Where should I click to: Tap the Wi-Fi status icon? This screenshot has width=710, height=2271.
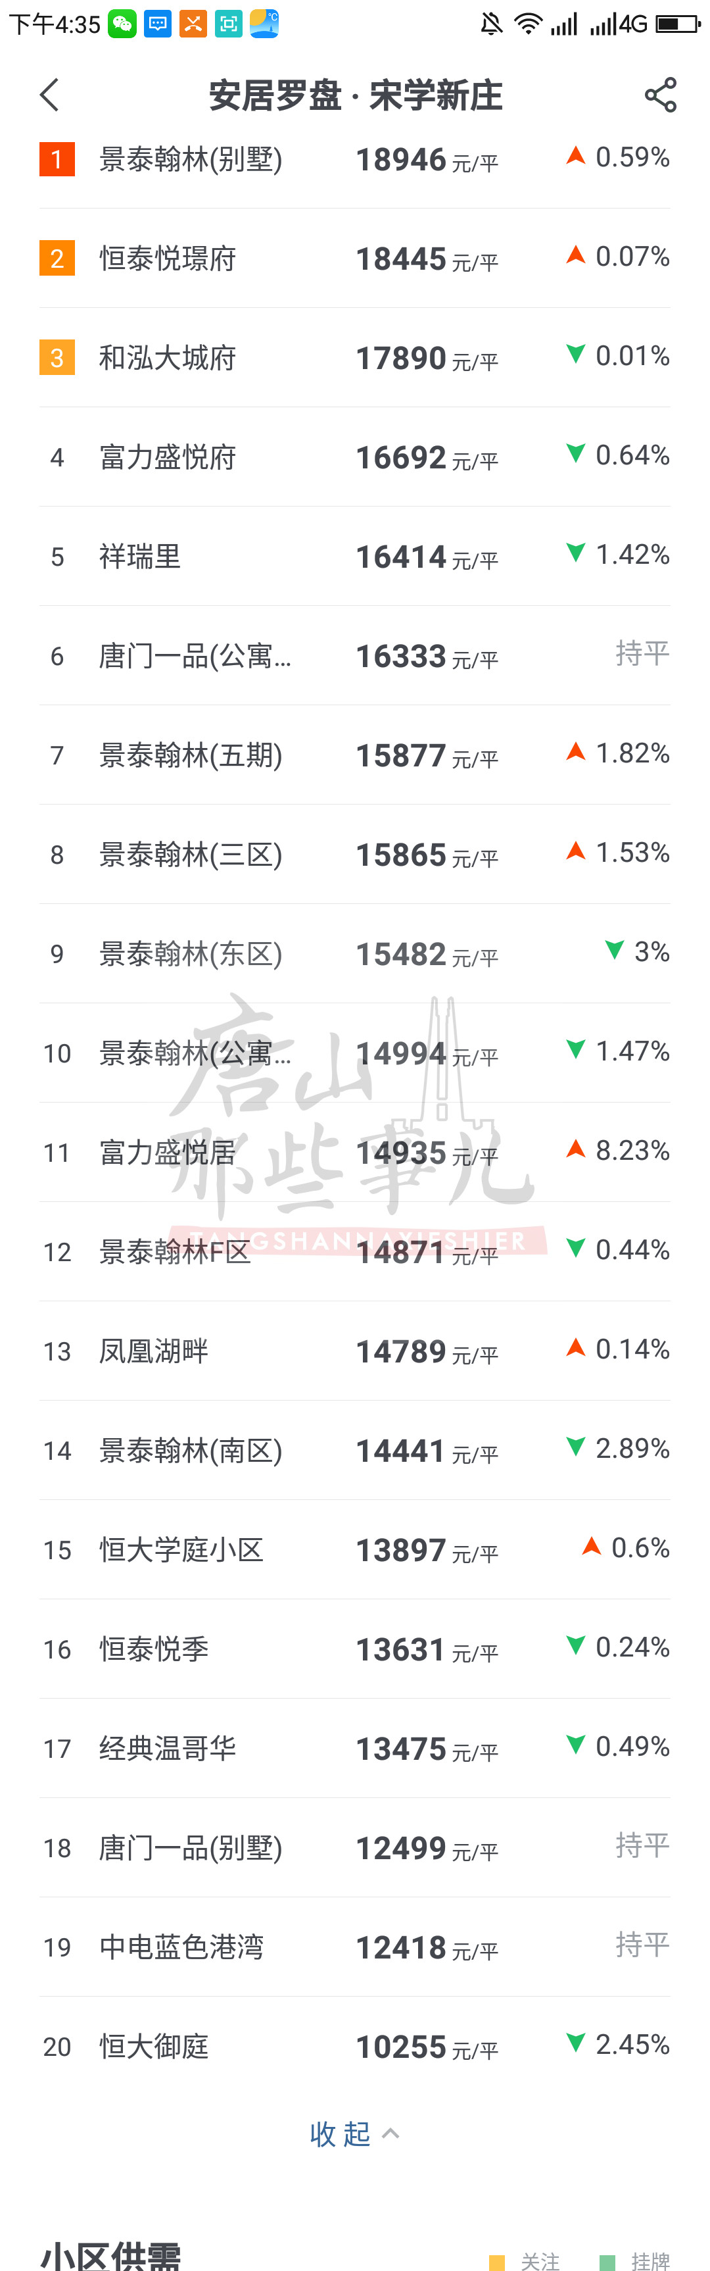[x=528, y=24]
